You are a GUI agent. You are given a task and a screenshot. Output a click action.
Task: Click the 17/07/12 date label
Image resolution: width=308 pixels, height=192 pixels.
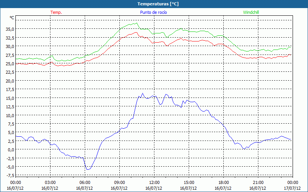click(292, 188)
